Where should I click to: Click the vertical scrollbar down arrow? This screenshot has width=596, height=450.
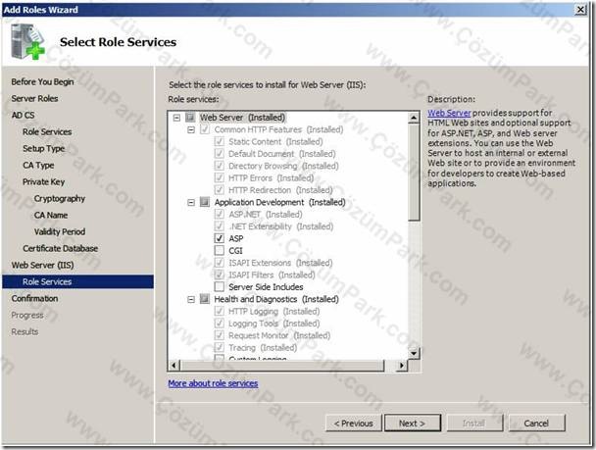pyautogui.click(x=414, y=353)
